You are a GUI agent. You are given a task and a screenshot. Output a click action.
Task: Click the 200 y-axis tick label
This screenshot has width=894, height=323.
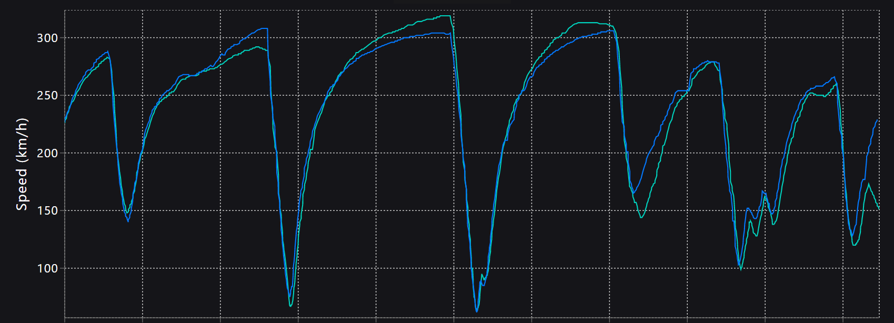47,153
